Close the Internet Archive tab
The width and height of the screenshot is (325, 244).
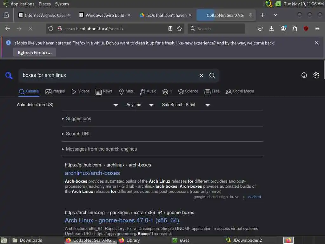click(69, 15)
